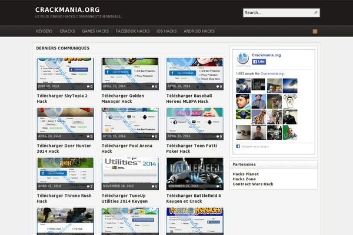Open Télécharger SkyTopia 2 Hack link
Screen dimensions: 353x235
[x=62, y=99]
